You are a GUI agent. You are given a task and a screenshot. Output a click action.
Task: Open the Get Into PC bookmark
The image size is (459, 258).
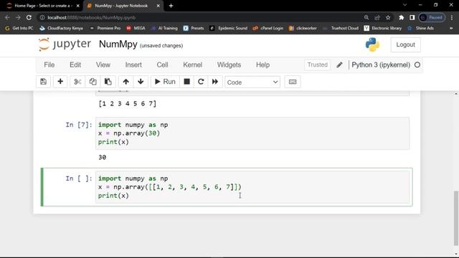19,28
